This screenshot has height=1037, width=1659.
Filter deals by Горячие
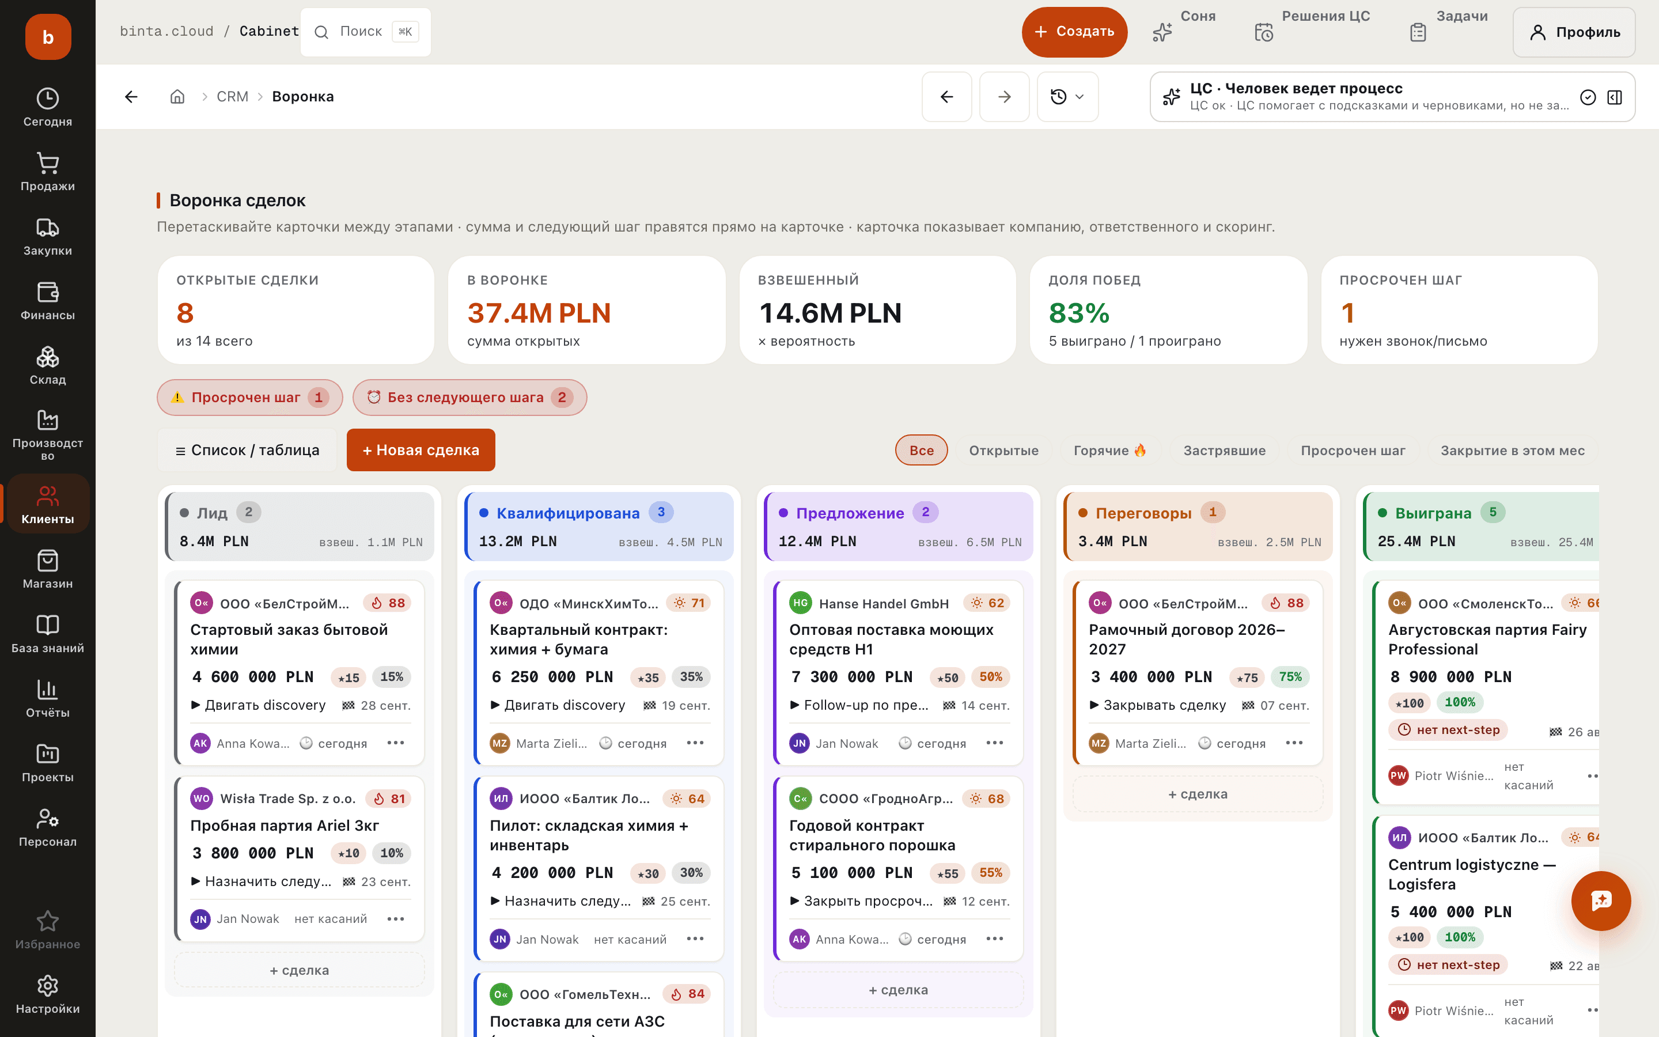[1110, 450]
